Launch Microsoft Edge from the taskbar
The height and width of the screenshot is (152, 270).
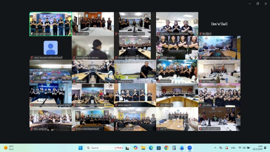(151, 148)
